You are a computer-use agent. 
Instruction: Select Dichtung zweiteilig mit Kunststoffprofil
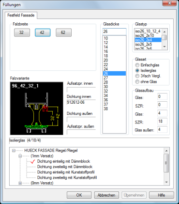coord(67,177)
